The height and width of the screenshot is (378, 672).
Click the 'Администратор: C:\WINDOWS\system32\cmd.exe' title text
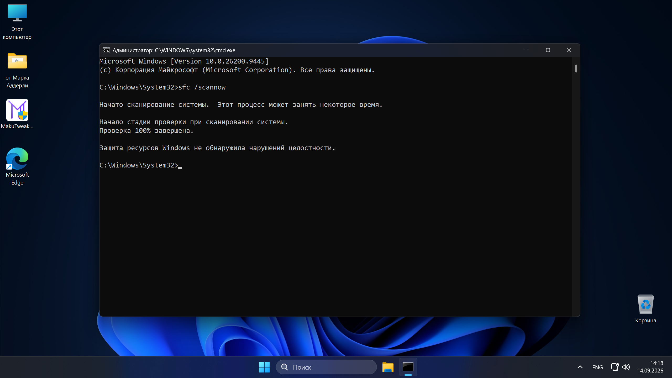(174, 50)
